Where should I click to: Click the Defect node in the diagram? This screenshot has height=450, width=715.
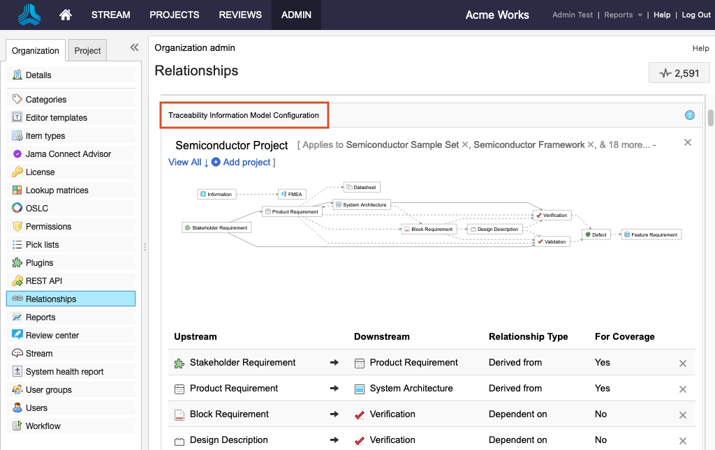(596, 234)
